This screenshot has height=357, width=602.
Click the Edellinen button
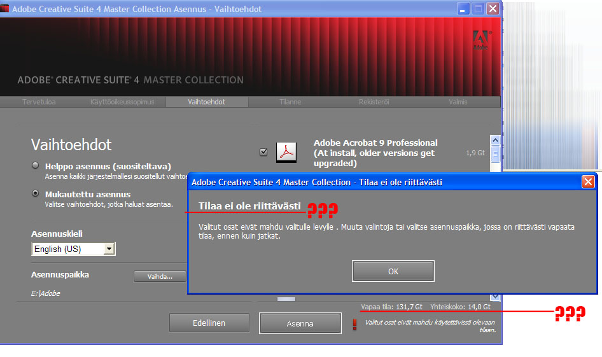click(209, 323)
